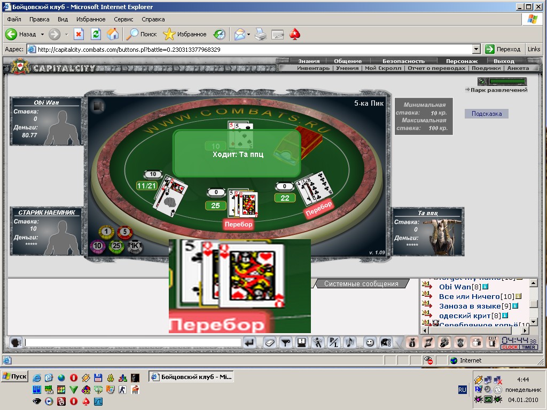The height and width of the screenshot is (410, 547).
Task: Select the red 5 credit chip
Action: point(124,232)
